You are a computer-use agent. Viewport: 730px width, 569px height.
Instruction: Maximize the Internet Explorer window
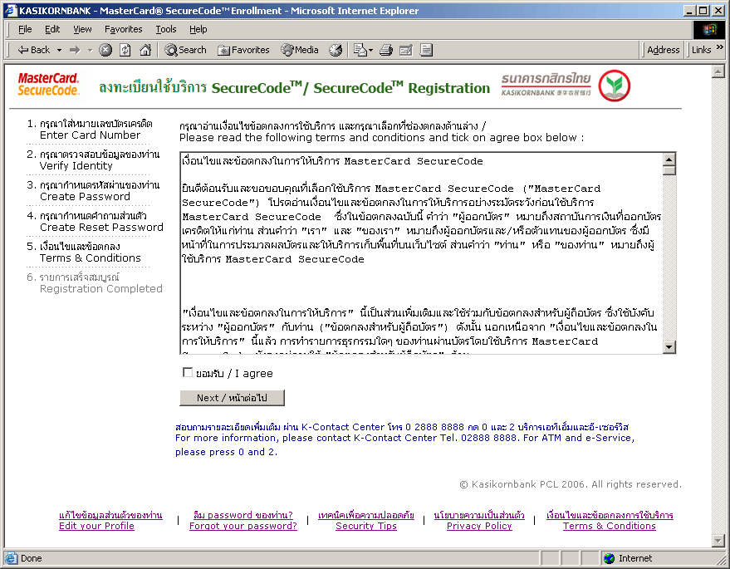tap(703, 10)
